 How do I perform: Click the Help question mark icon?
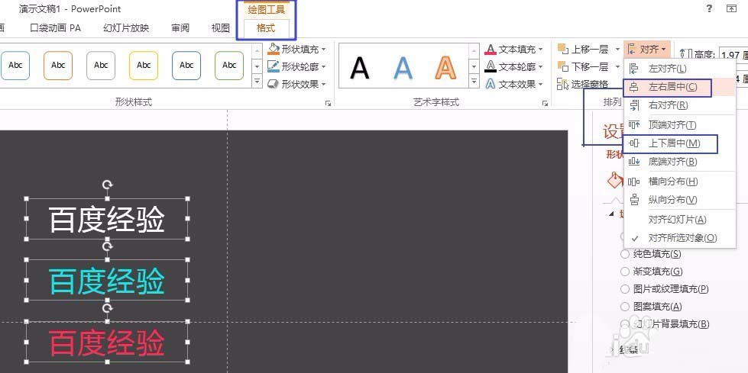709,8
